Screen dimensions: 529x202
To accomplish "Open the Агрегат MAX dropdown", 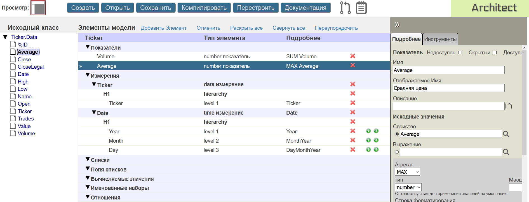I will coord(407,172).
